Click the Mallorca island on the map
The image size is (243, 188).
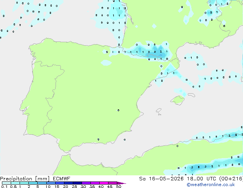177,101
